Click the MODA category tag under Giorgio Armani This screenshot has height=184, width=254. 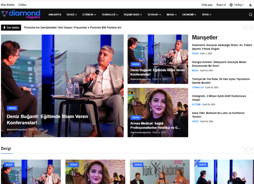pyautogui.click(x=195, y=70)
